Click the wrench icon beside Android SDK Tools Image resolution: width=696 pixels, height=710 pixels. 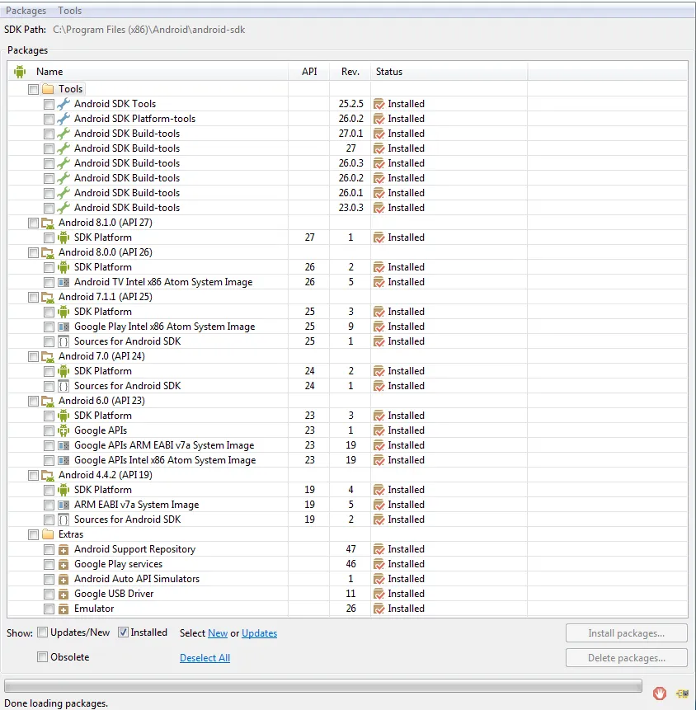point(63,104)
